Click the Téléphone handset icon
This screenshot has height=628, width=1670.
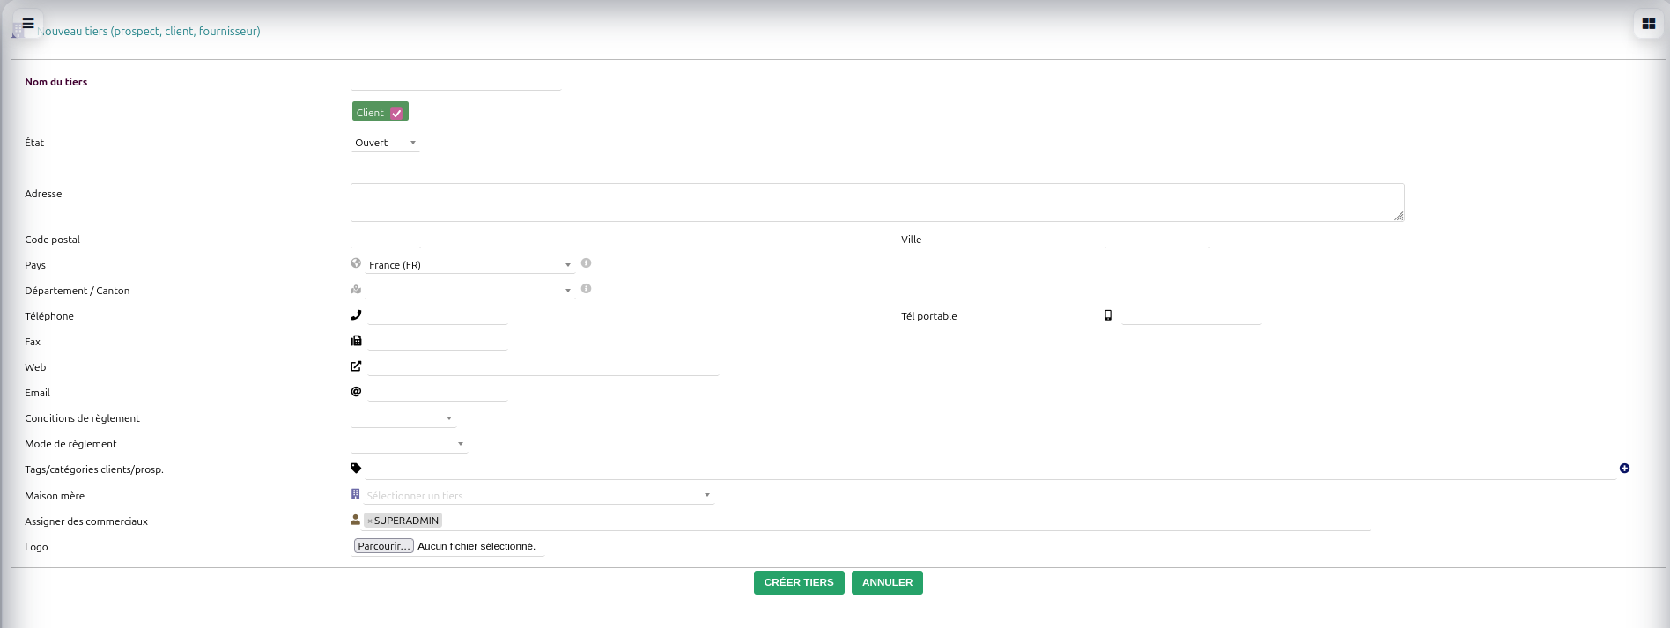click(x=356, y=314)
